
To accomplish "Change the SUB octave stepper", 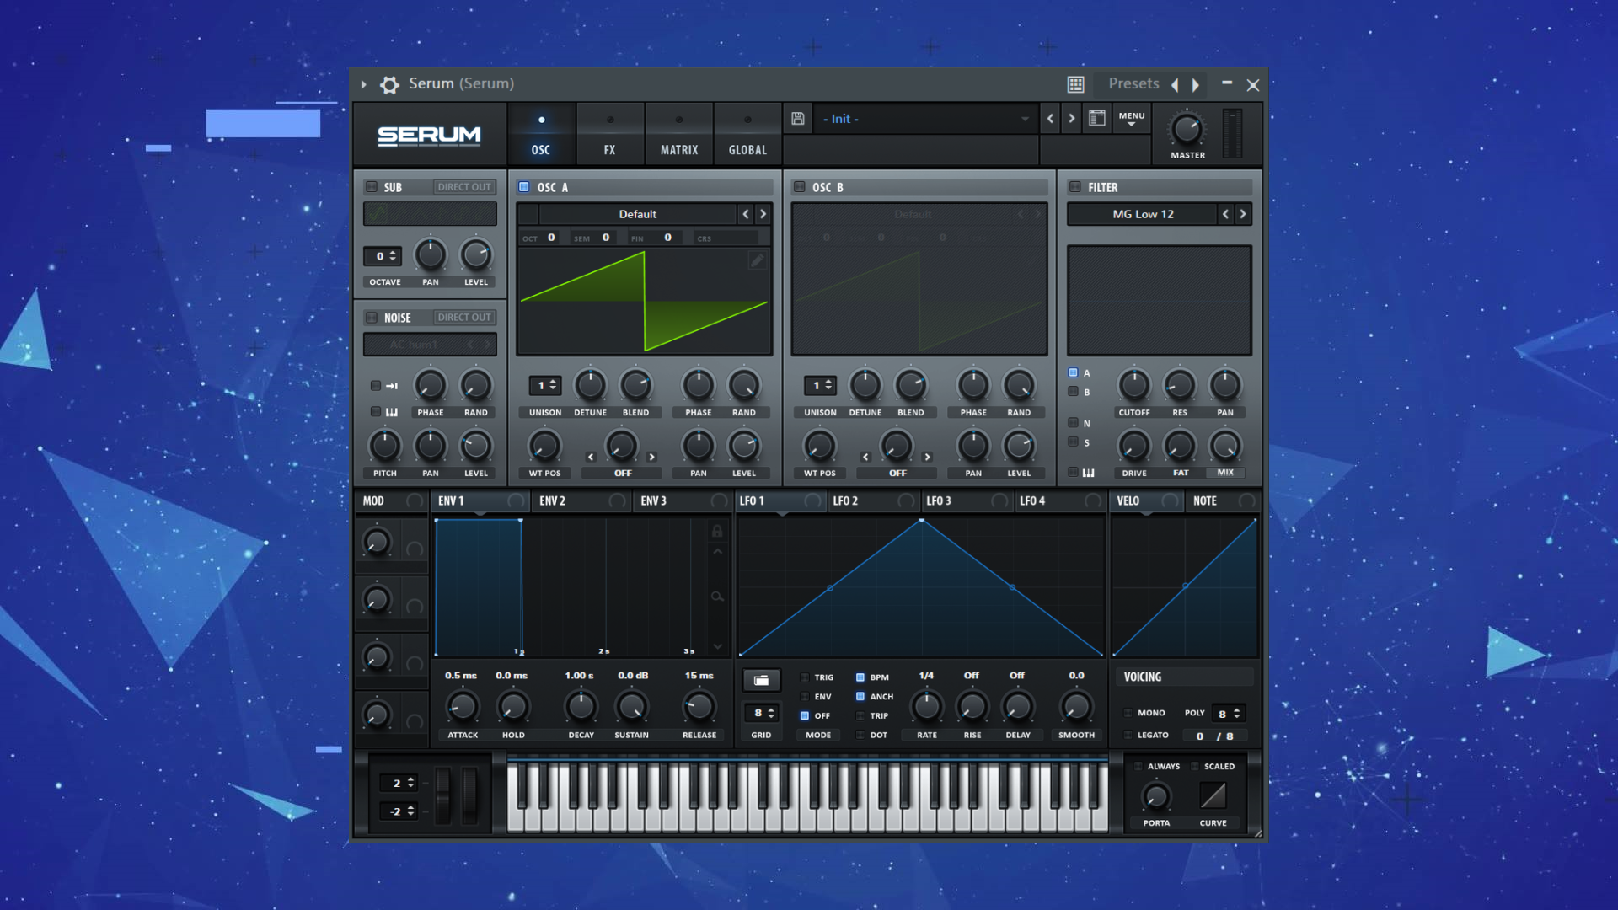I will (383, 256).
